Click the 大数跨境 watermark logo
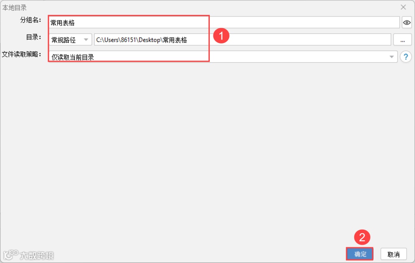415x263 pixels. point(29,255)
